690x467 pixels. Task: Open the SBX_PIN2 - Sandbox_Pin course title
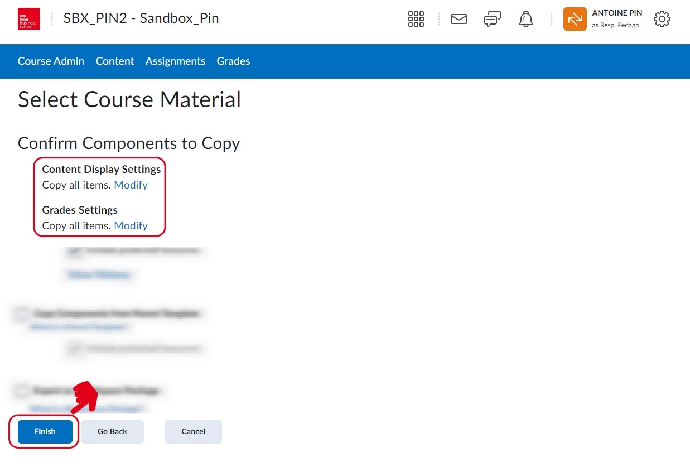[x=141, y=18]
